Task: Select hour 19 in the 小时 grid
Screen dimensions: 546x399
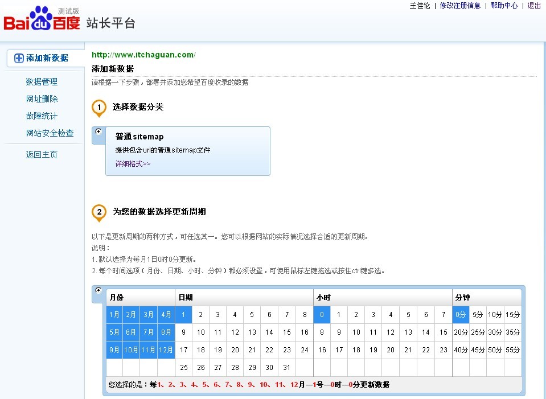Action: coord(373,350)
